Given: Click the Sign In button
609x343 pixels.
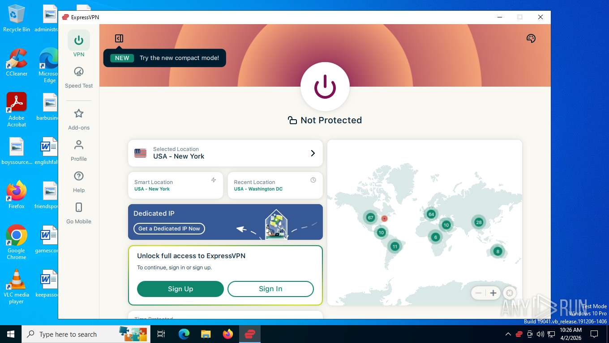Looking at the screenshot, I should pos(270,289).
